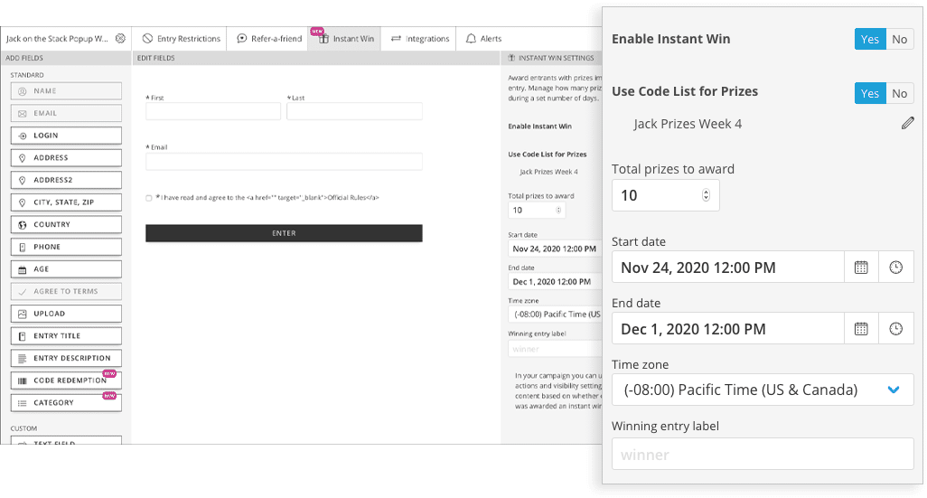
Task: Open the End date calendar picker
Action: click(x=861, y=329)
